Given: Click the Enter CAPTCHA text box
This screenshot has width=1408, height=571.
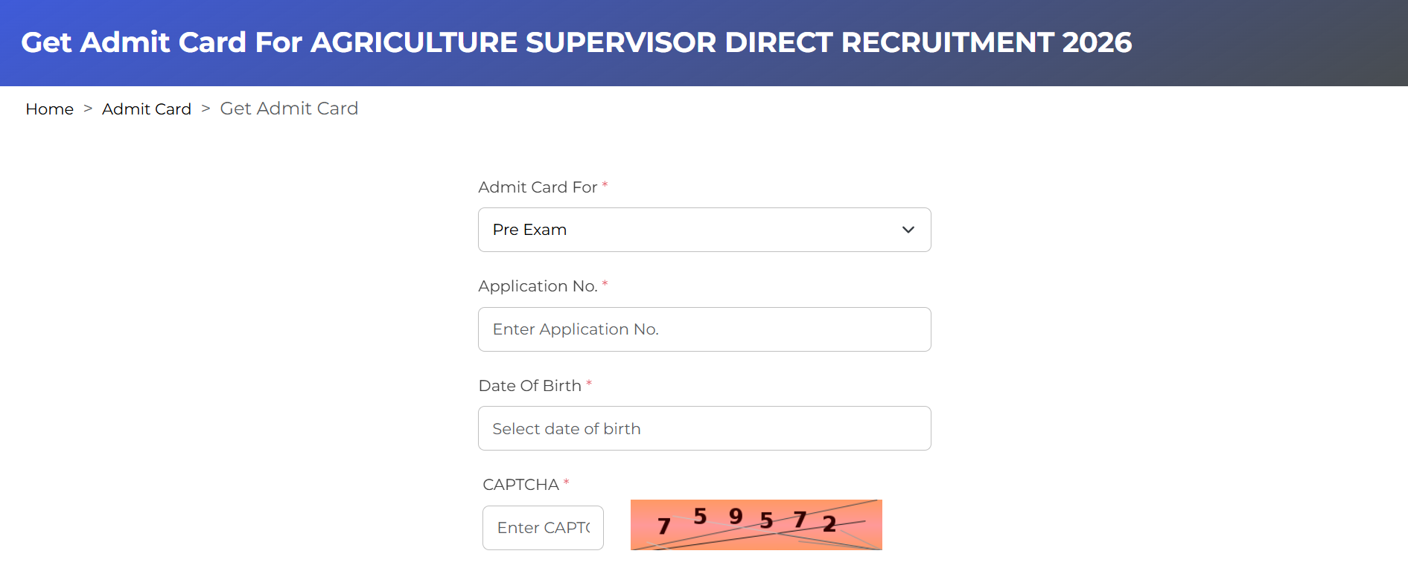Looking at the screenshot, I should pos(543,527).
